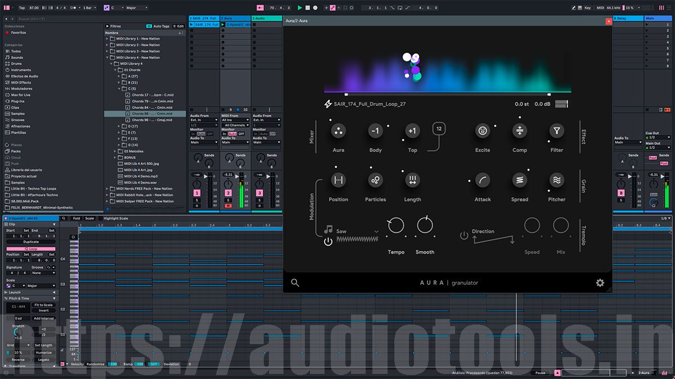Click the Top +1 octave knob
The image size is (675, 379).
point(412,131)
